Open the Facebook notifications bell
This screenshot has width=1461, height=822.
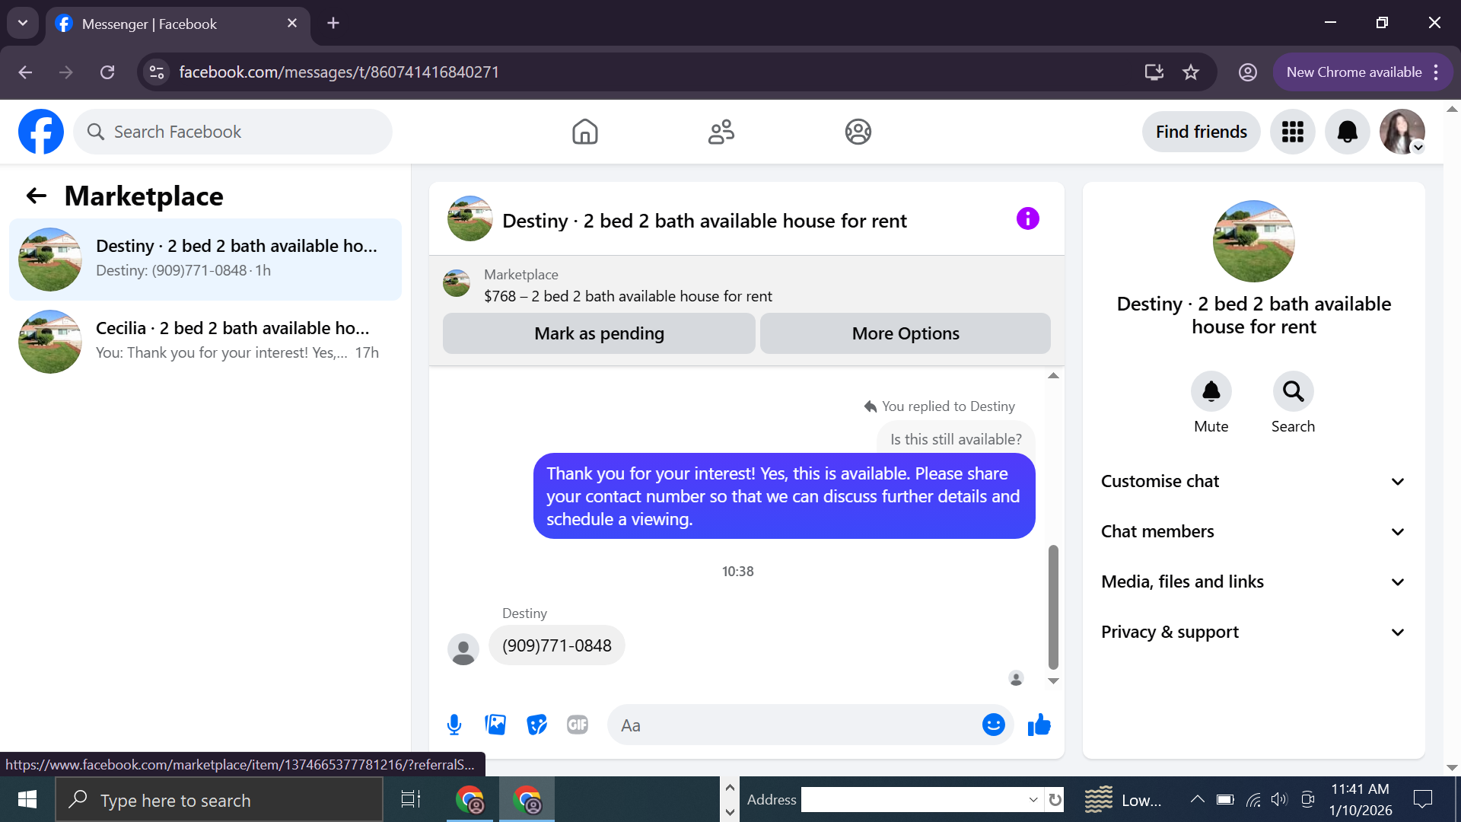click(1347, 132)
